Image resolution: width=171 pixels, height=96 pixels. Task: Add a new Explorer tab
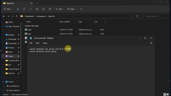tap(37, 3)
